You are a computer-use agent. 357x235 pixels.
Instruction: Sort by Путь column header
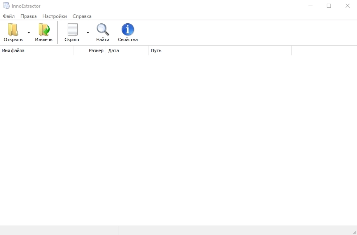(220, 51)
